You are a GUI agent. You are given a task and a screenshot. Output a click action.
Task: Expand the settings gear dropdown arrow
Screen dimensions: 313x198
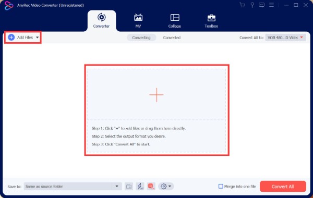(x=170, y=187)
